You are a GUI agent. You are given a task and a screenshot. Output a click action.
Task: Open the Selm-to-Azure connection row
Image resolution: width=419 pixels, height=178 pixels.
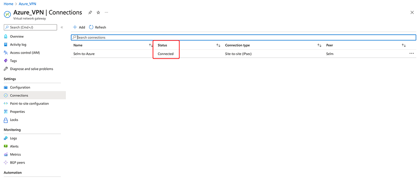pyautogui.click(x=243, y=54)
